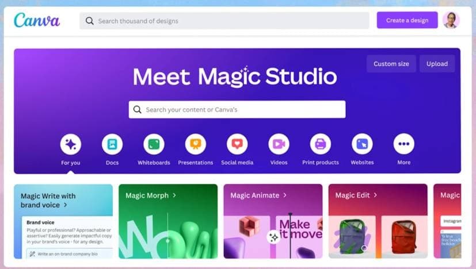Click the Videos label
476x269 pixels.
(279, 163)
